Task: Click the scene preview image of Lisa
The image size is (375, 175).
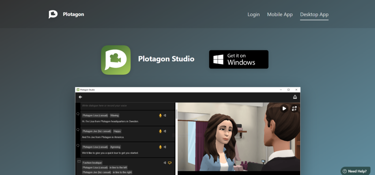Action: tap(239, 137)
